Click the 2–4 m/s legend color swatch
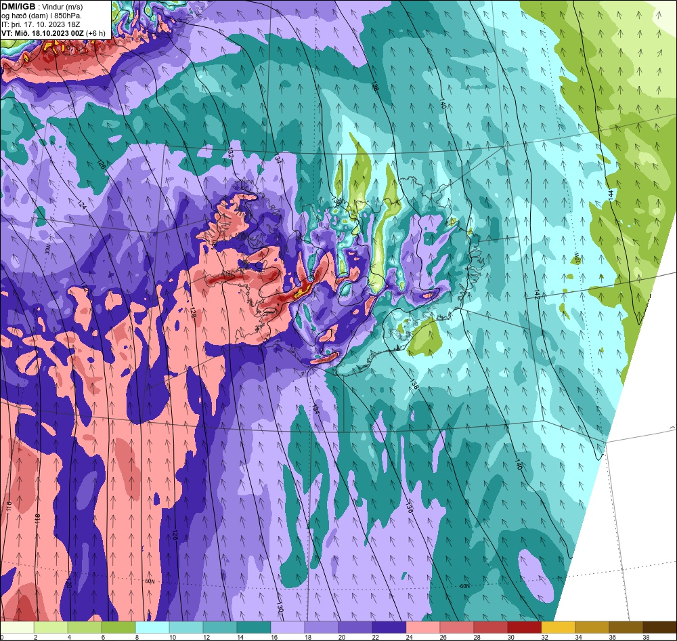Image resolution: width=677 pixels, height=641 pixels. [51, 627]
